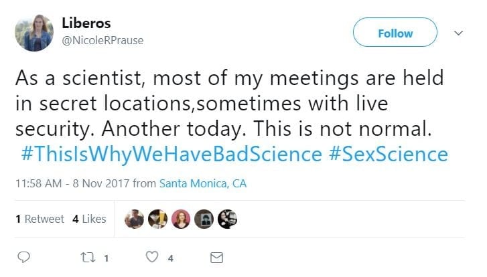487x277 pixels.
Task: Click the retweet count number beside arrows
Action: [107, 258]
